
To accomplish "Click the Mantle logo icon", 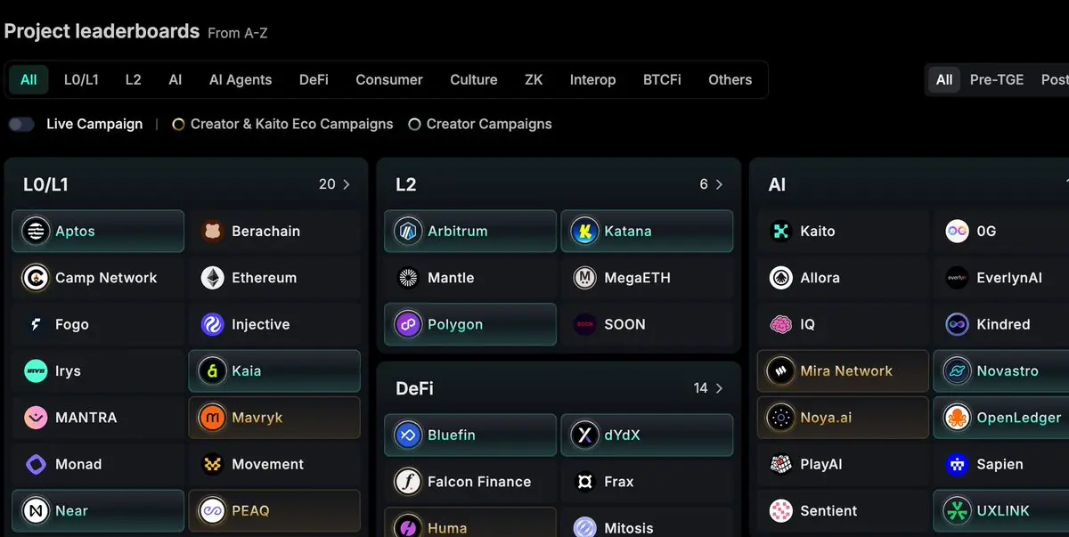I will click(408, 278).
